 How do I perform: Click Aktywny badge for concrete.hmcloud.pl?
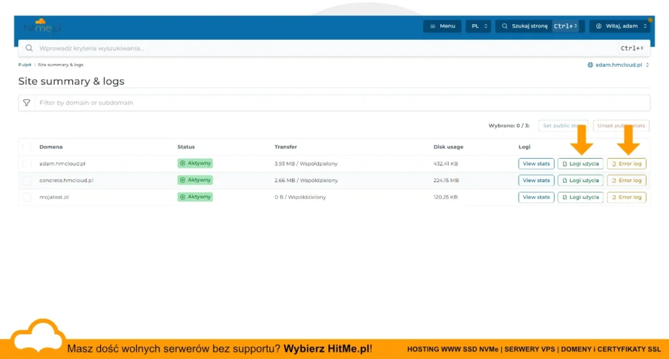(x=195, y=180)
